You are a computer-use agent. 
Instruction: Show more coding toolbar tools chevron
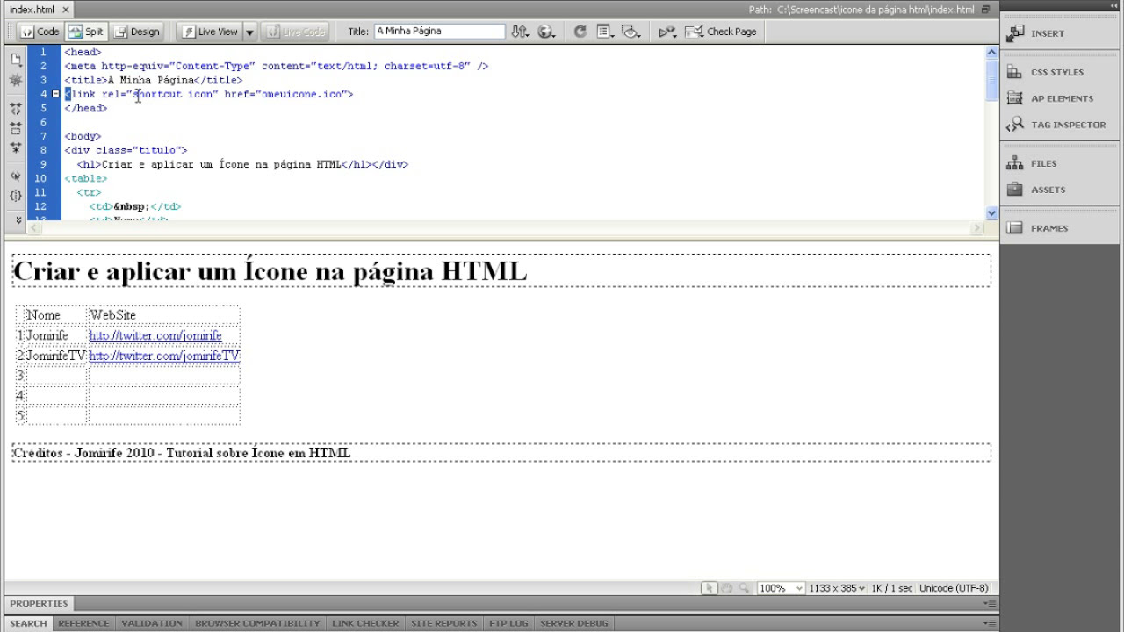point(18,219)
